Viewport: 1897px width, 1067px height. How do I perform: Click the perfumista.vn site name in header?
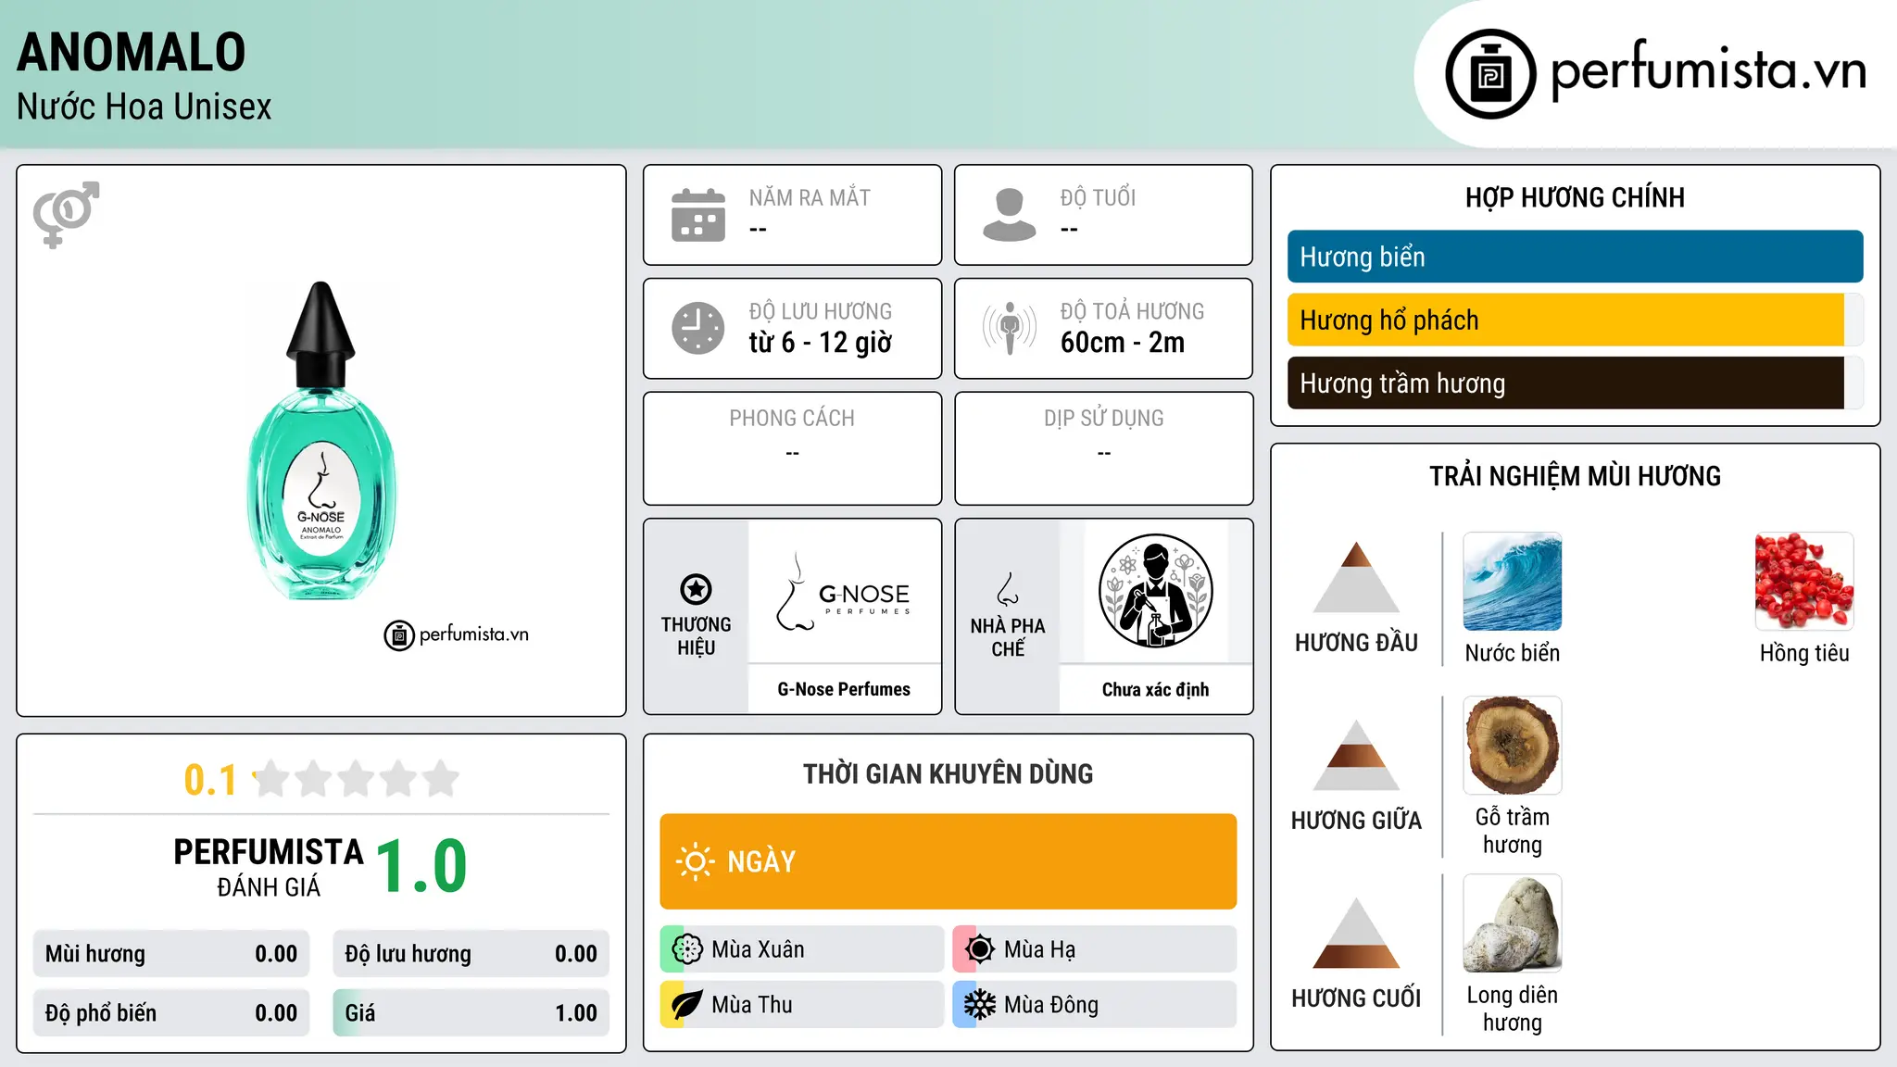coord(1708,70)
